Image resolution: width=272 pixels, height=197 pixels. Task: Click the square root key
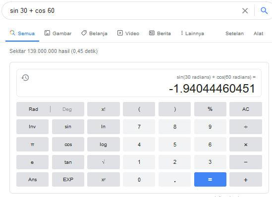(104, 162)
